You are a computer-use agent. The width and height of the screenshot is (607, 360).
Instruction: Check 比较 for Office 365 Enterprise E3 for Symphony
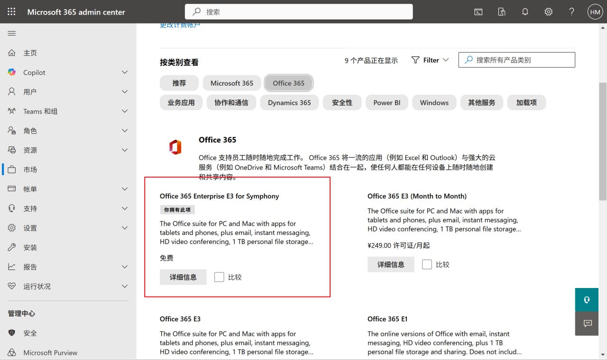coord(219,277)
